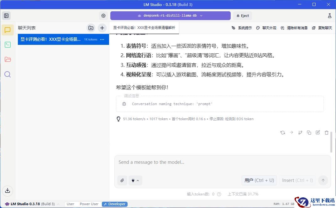Expand the LM Studio version chevron

click(x=58, y=204)
